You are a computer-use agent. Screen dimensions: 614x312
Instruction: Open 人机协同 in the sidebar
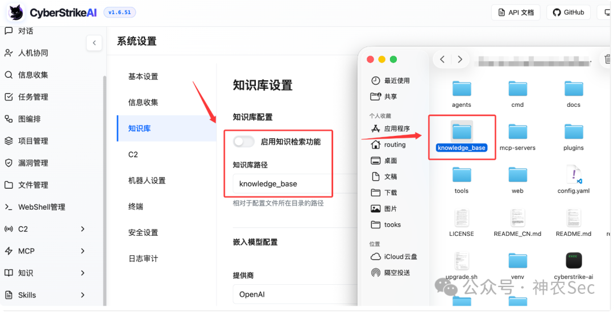point(26,53)
